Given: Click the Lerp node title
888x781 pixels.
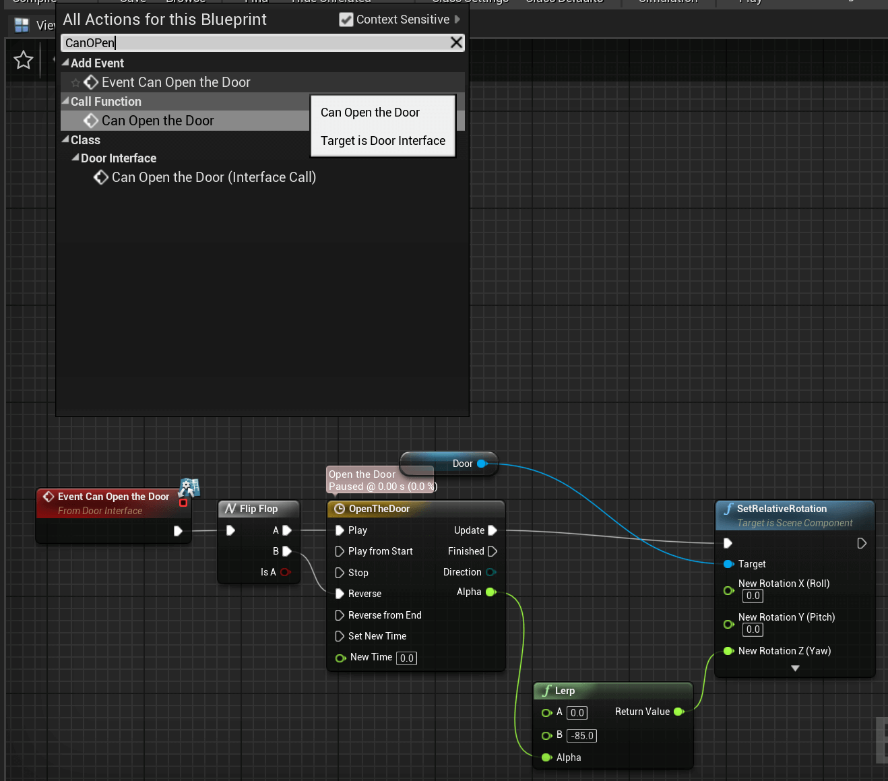Looking at the screenshot, I should click(565, 691).
